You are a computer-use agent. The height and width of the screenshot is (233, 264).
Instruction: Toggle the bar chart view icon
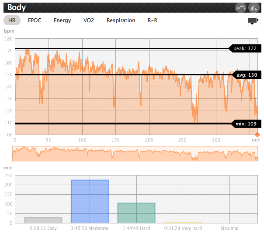click(253, 7)
